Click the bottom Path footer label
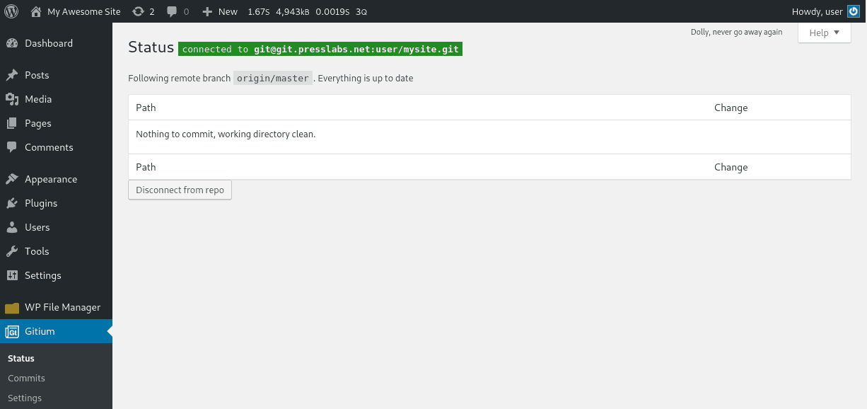The height and width of the screenshot is (409, 867). 146,167
